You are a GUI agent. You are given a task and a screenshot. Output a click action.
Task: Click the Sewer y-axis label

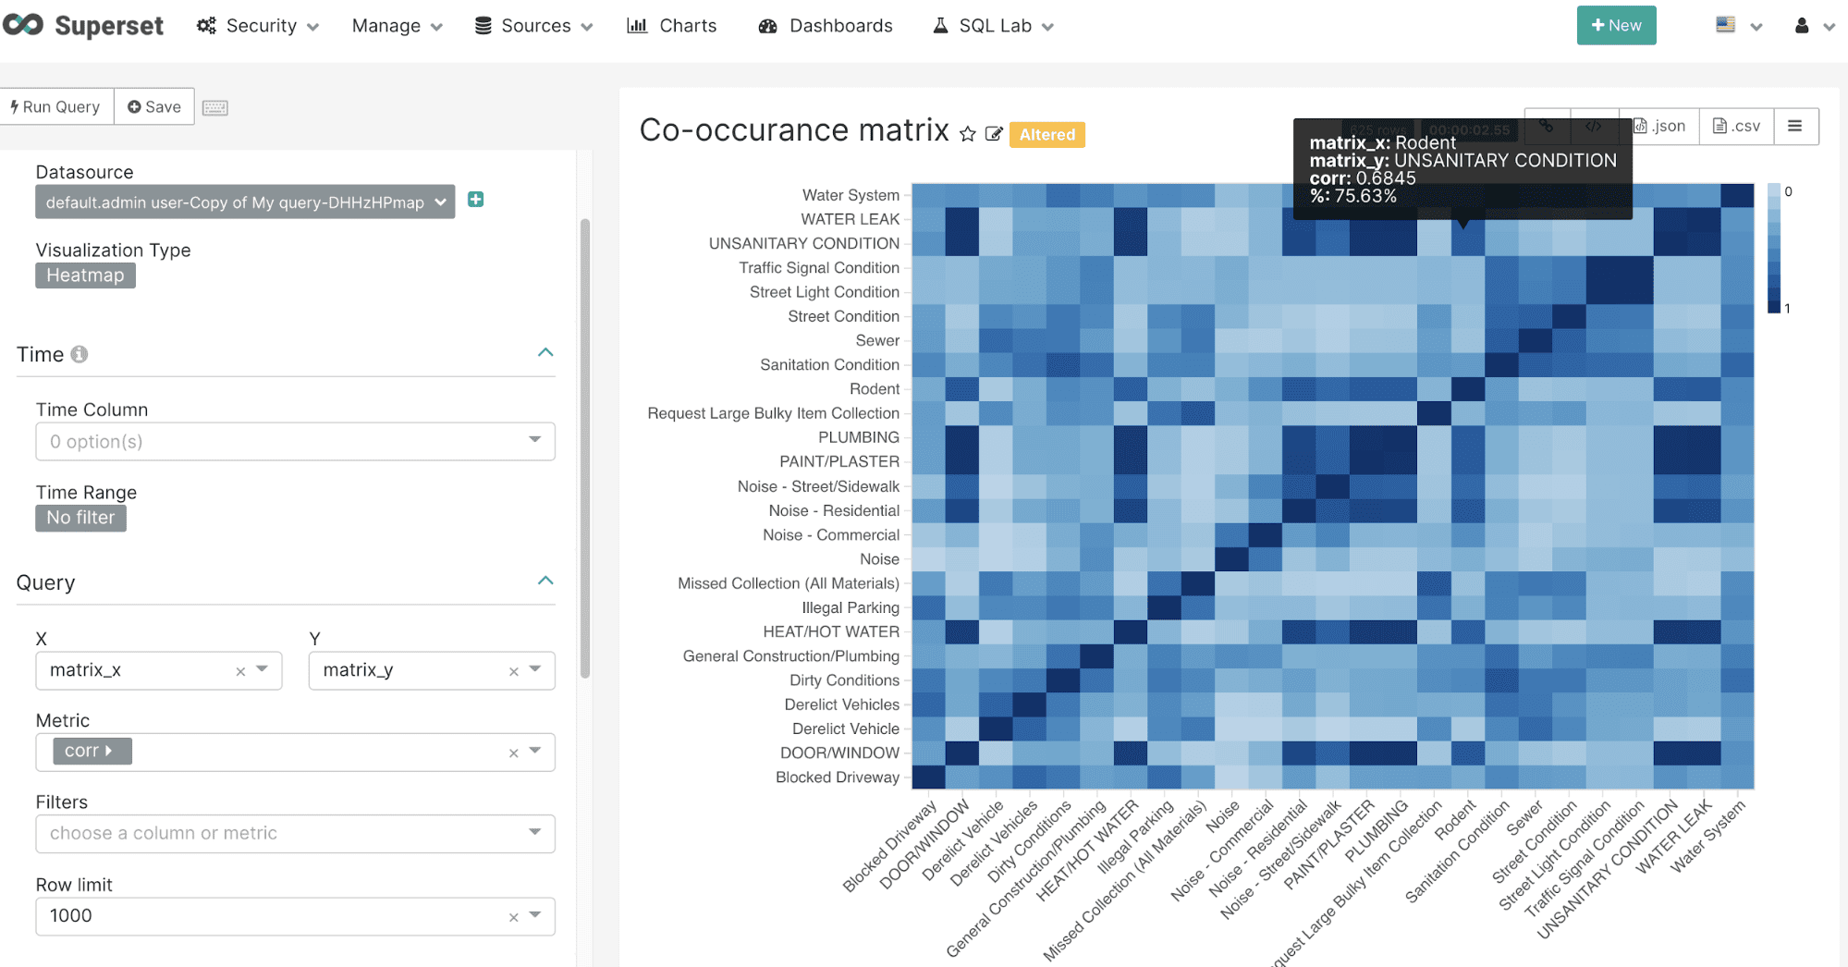point(877,340)
